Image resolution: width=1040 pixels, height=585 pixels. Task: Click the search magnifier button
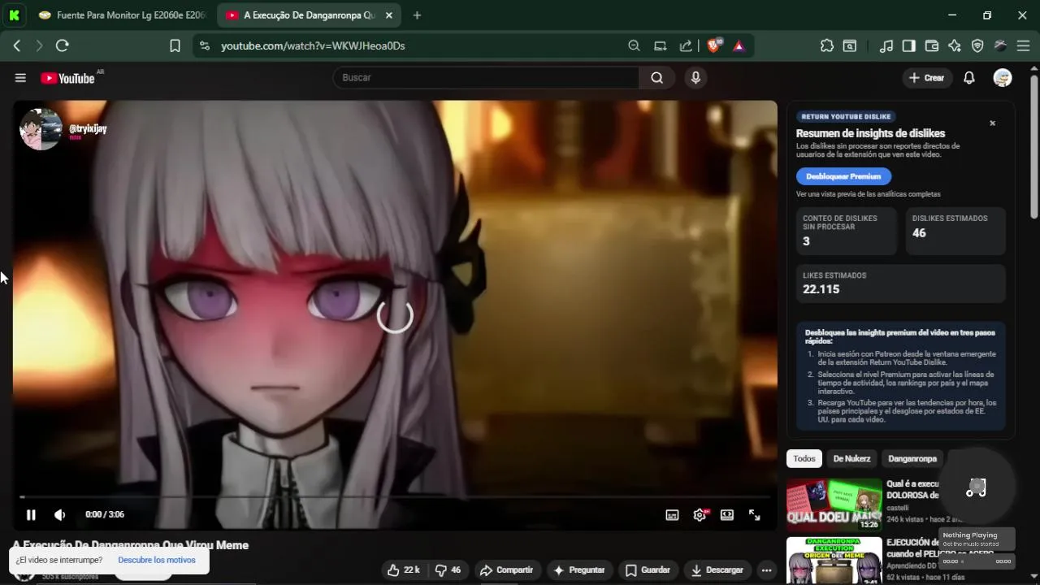657,77
